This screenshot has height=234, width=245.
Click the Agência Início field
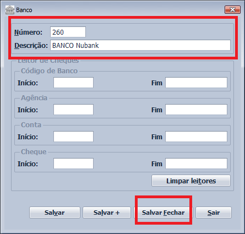(x=73, y=110)
